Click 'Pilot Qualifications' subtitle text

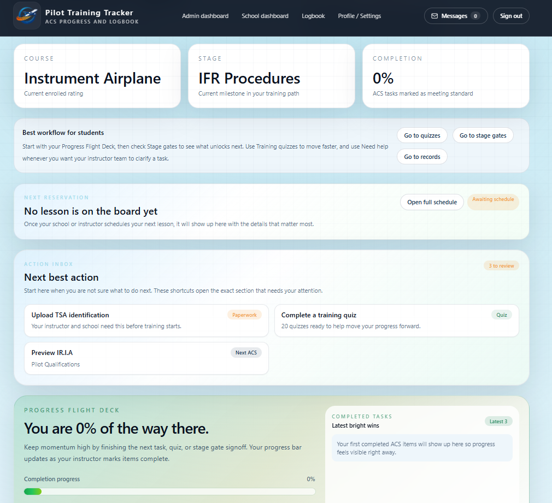pos(56,364)
